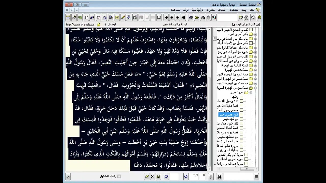Open the خدمات menu
Screen dimensions: 326x183
tap(222, 10)
